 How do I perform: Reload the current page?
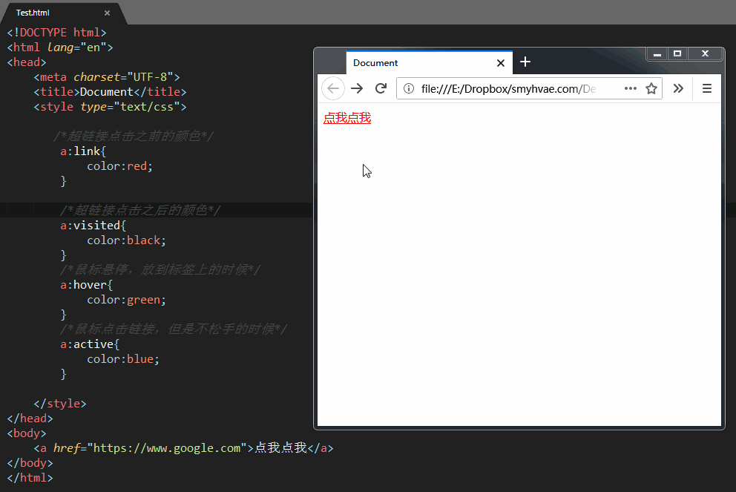[x=381, y=88]
